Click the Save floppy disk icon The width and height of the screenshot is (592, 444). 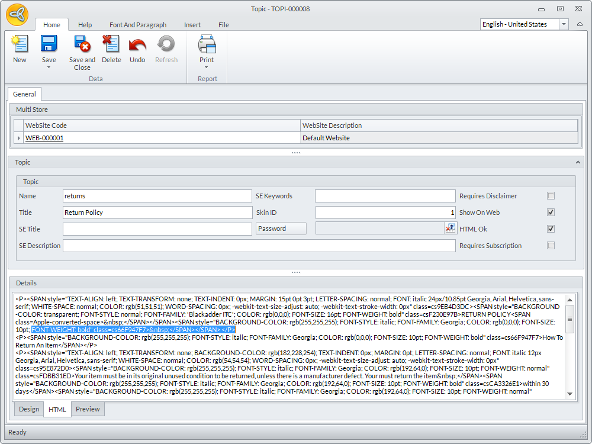tap(49, 45)
